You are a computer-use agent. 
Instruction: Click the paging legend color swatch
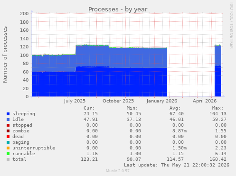click(8, 142)
